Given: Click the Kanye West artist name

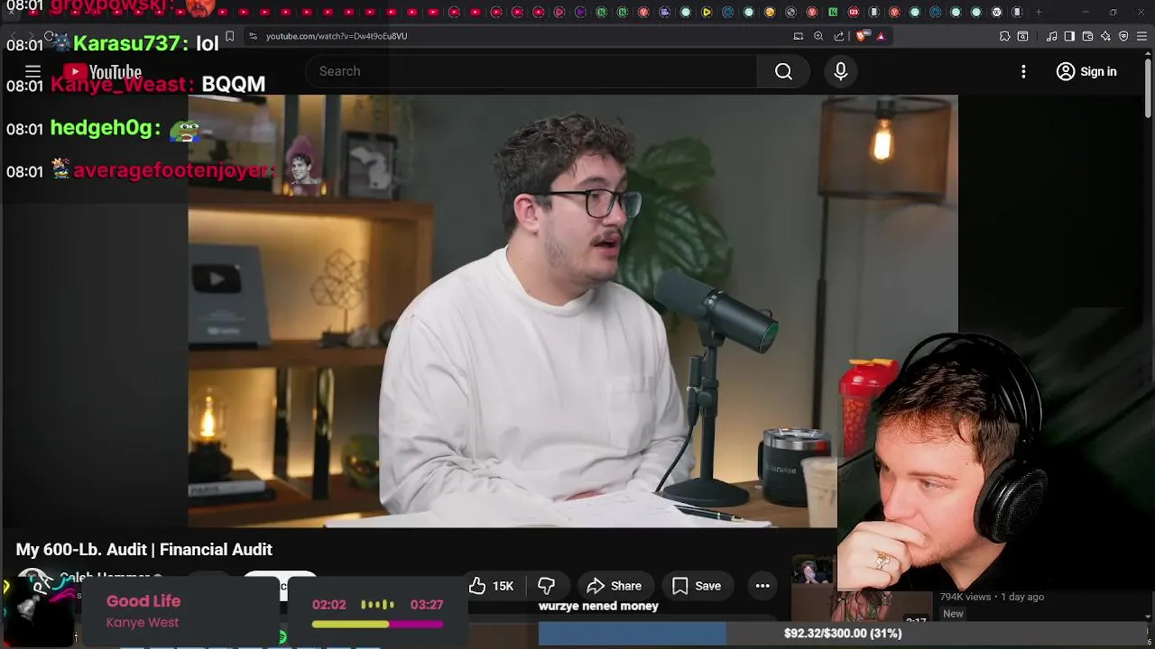Looking at the screenshot, I should click(x=143, y=622).
